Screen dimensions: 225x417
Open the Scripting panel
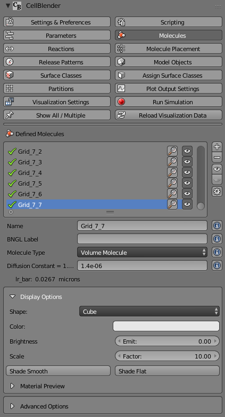tap(169, 22)
